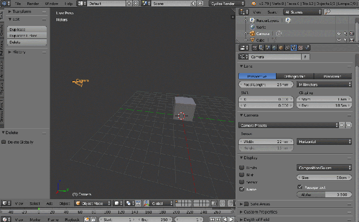The image size is (359, 222).
Task: Open the Camera Presets dropdown
Action: pos(288,125)
